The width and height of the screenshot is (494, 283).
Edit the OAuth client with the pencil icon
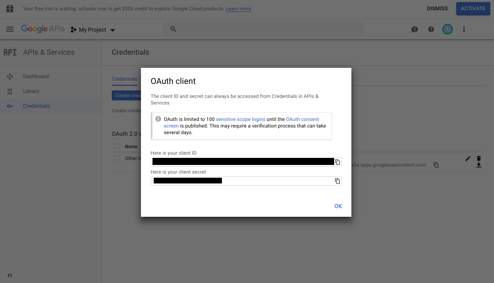click(x=468, y=158)
